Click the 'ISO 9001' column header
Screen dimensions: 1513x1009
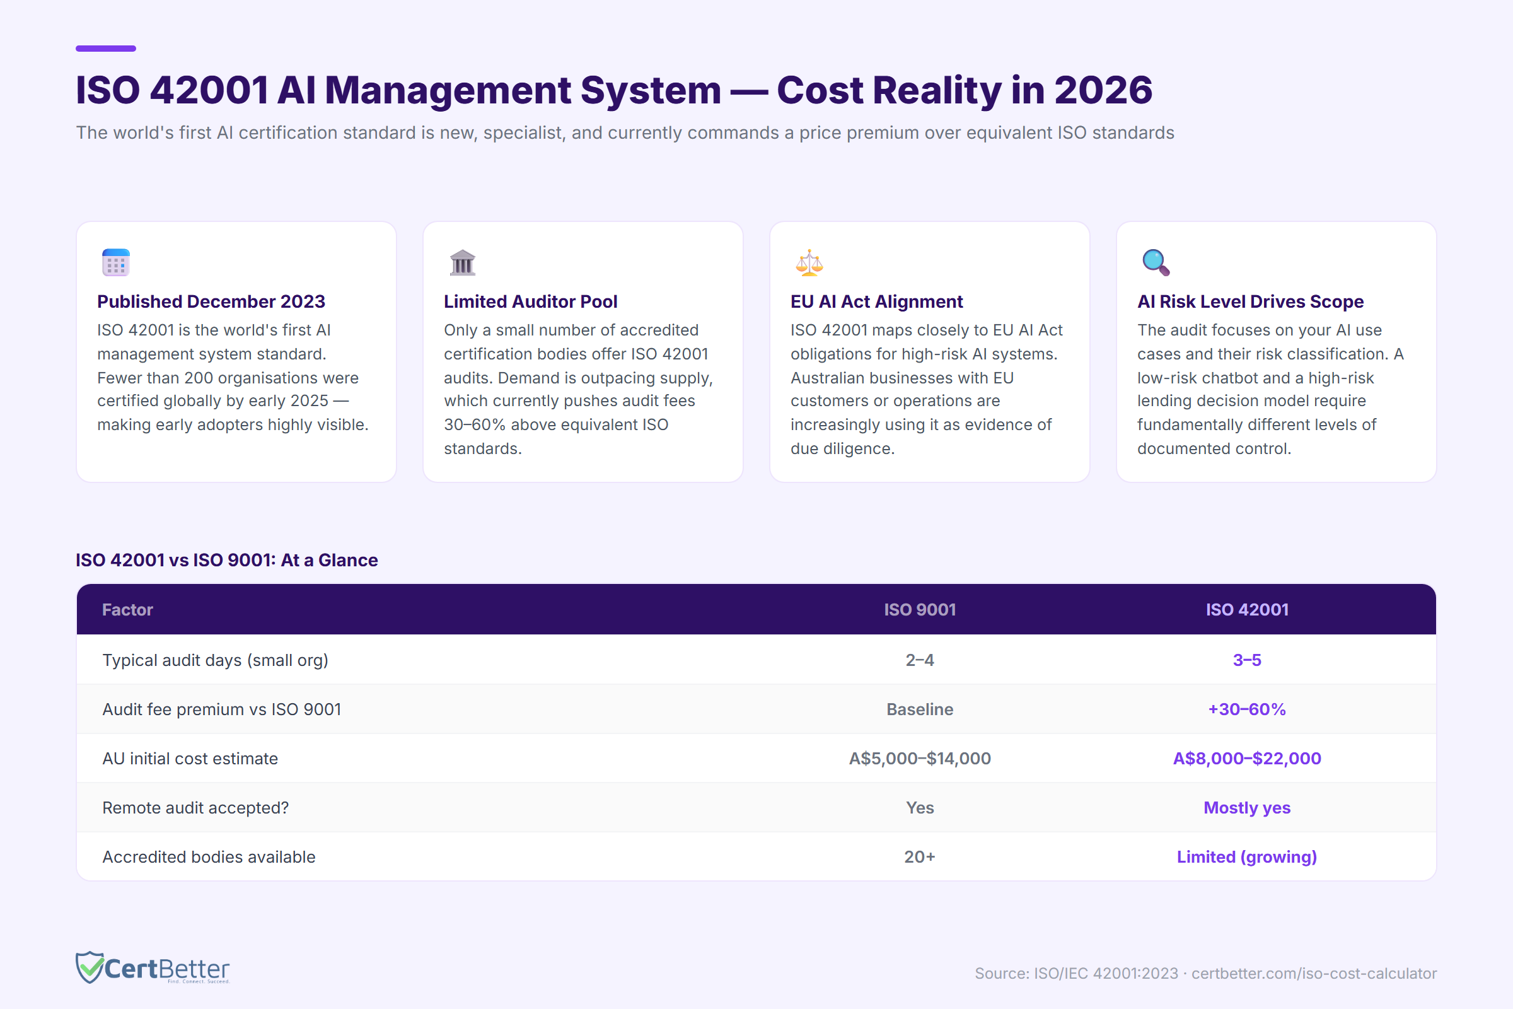point(919,609)
